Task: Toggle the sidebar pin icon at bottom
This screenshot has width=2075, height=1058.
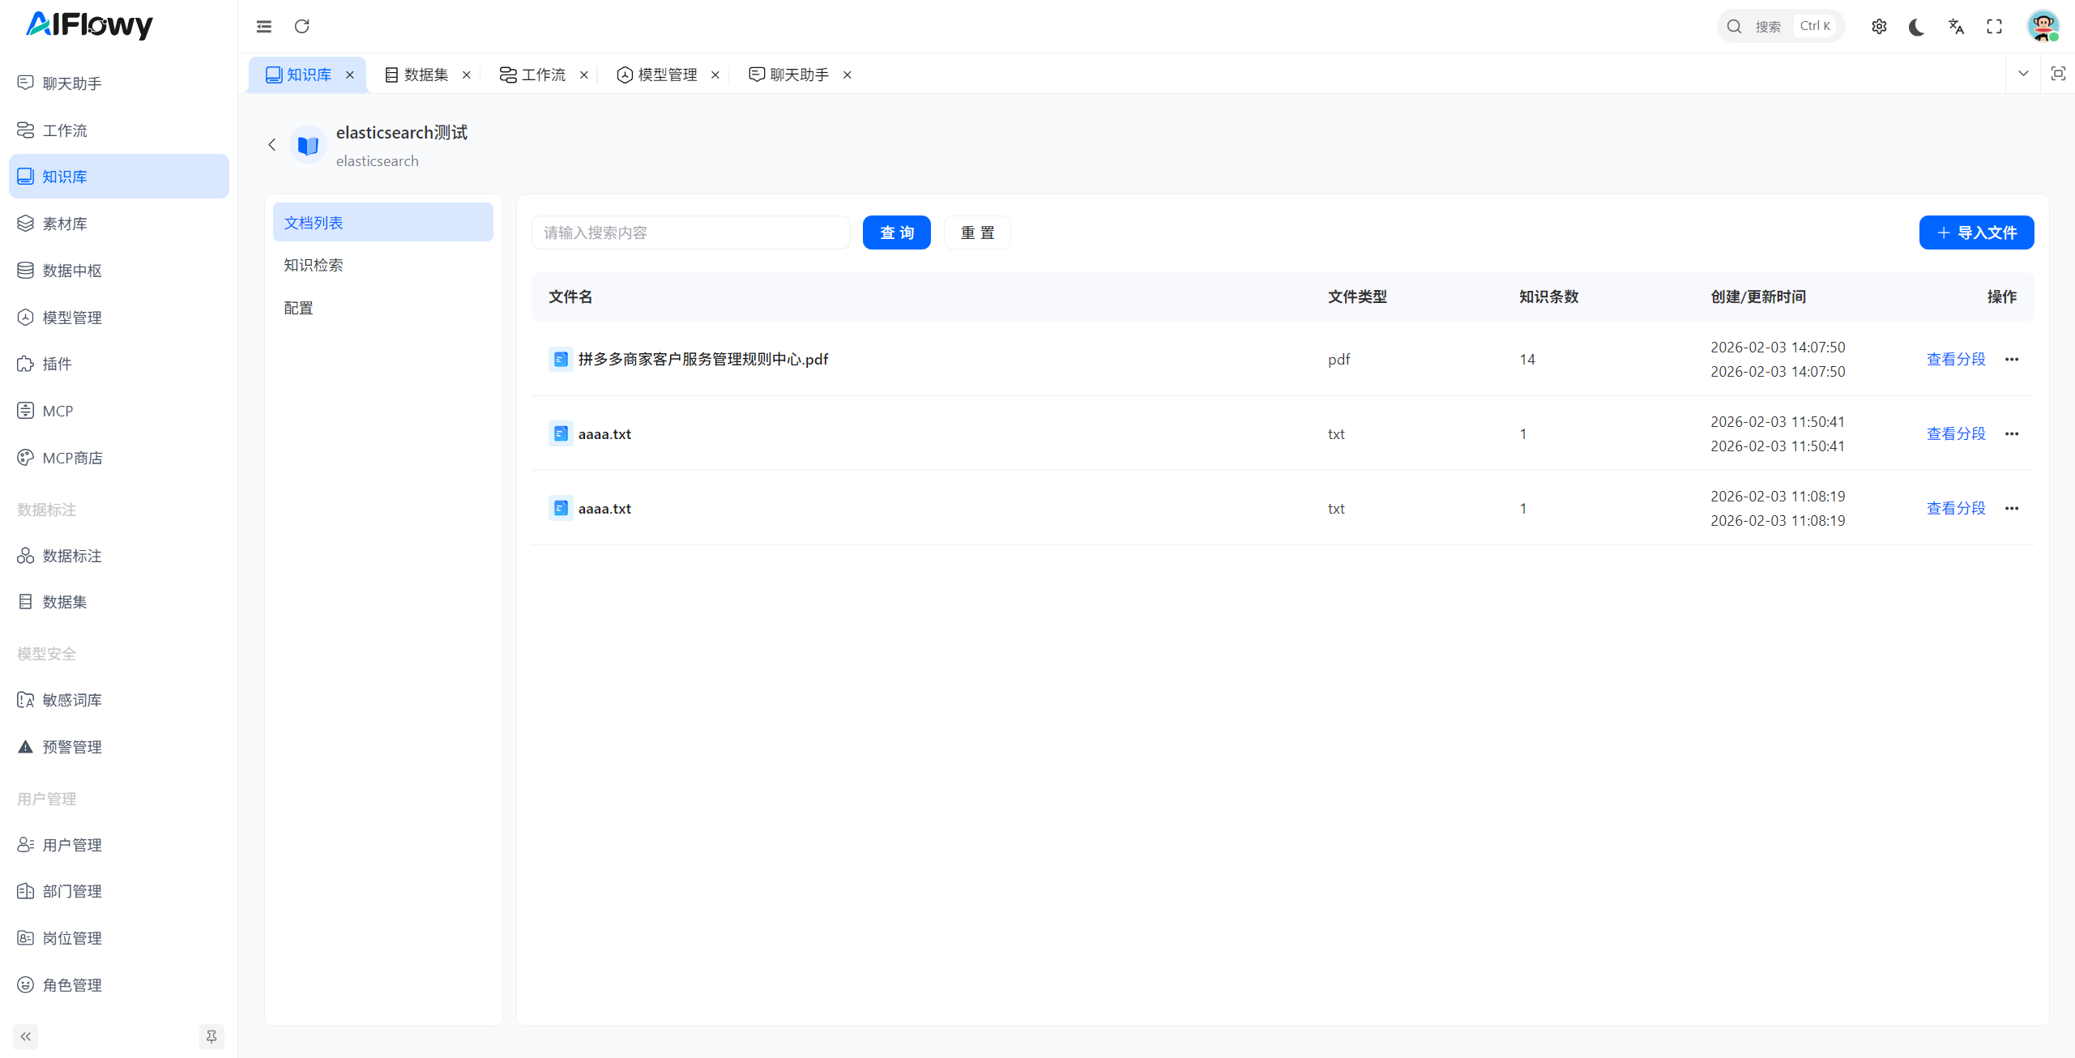Action: click(211, 1036)
